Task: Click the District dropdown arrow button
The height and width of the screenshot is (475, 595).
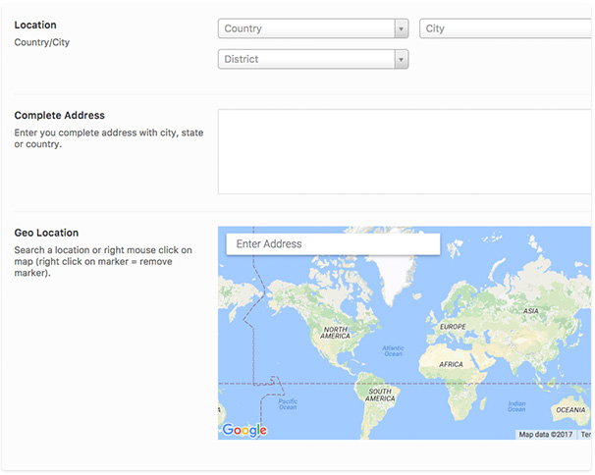Action: tap(401, 60)
